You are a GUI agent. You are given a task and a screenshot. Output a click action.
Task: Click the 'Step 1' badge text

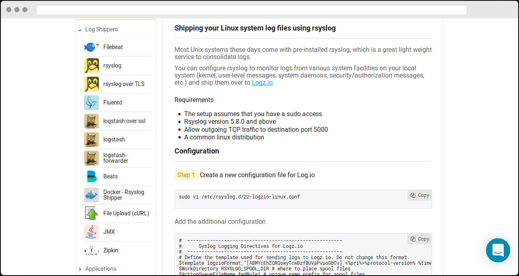pyautogui.click(x=186, y=175)
